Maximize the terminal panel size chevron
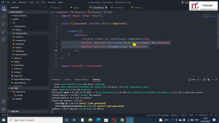219x123 pixels. click(213, 80)
